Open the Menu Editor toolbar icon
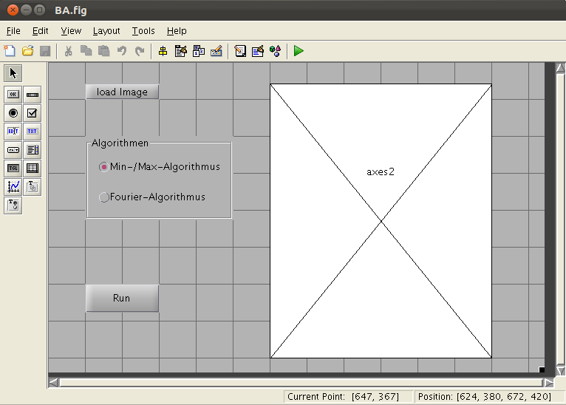Viewport: 566px width, 405px height. coord(181,51)
